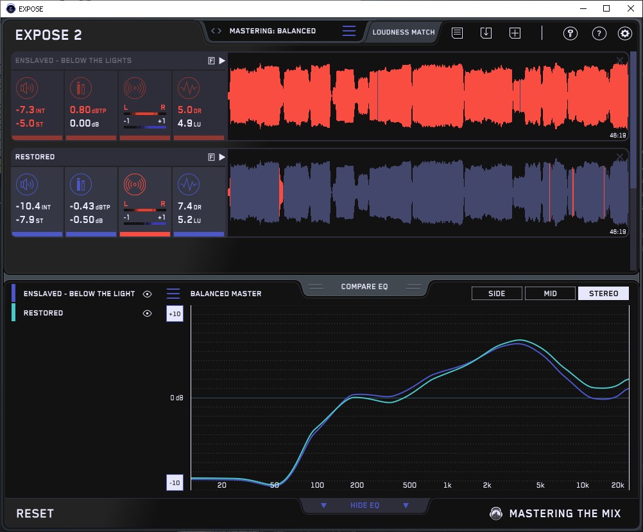Click the +10 EQ range box

175,314
